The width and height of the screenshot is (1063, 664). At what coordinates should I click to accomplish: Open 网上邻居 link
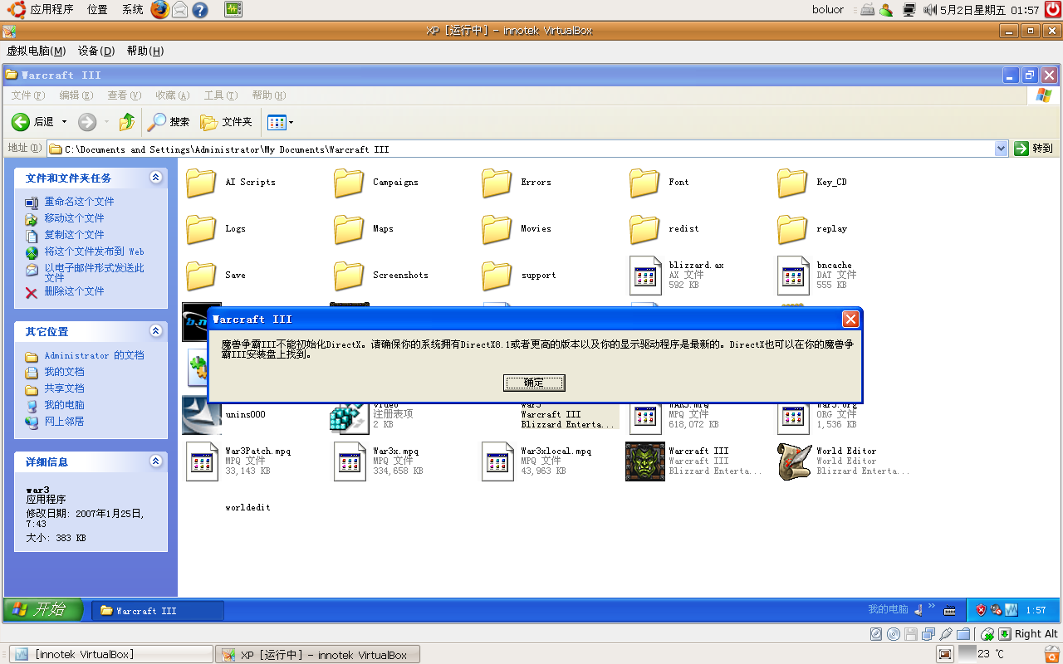coord(64,422)
